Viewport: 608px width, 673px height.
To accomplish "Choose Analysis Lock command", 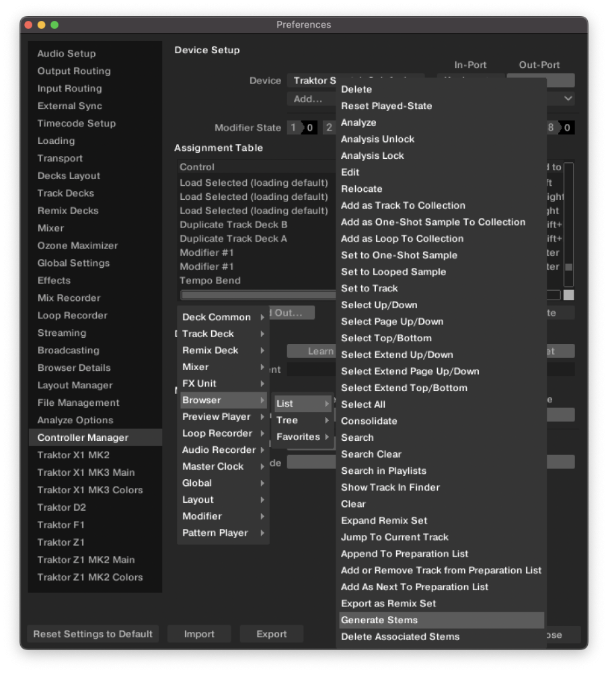I will [x=441, y=156].
